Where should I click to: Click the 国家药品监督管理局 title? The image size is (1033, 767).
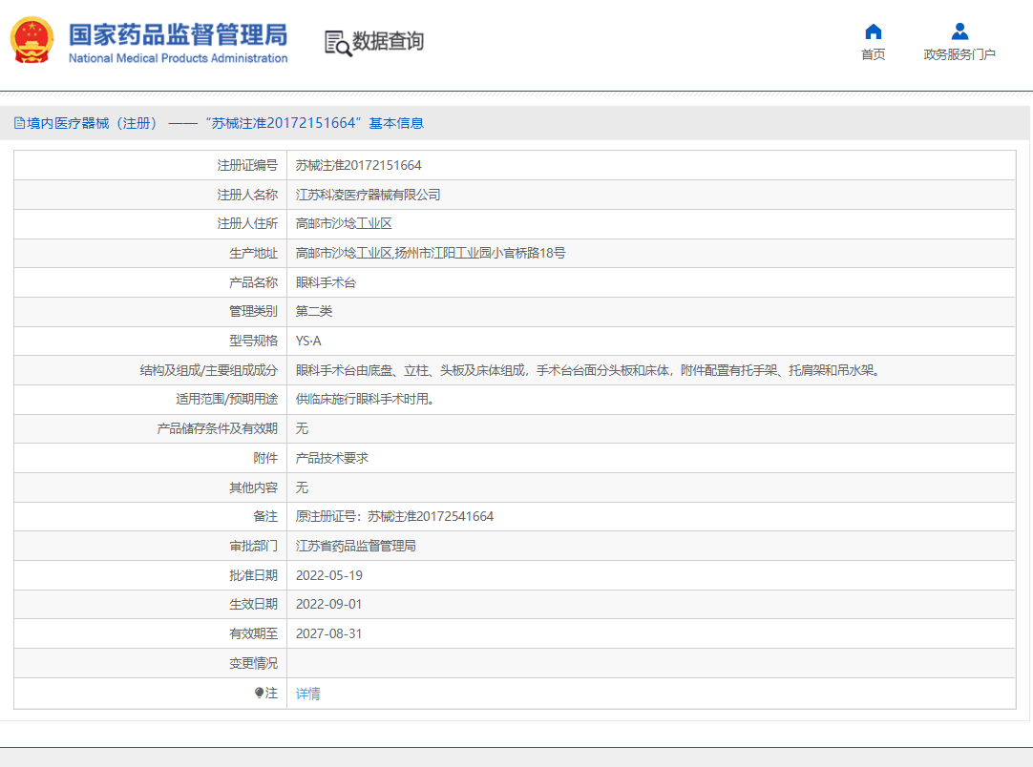point(178,35)
